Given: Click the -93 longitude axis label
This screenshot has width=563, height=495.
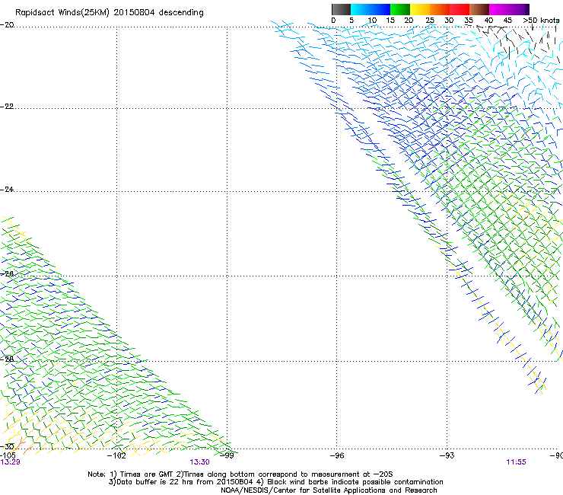Looking at the screenshot, I should click(447, 456).
